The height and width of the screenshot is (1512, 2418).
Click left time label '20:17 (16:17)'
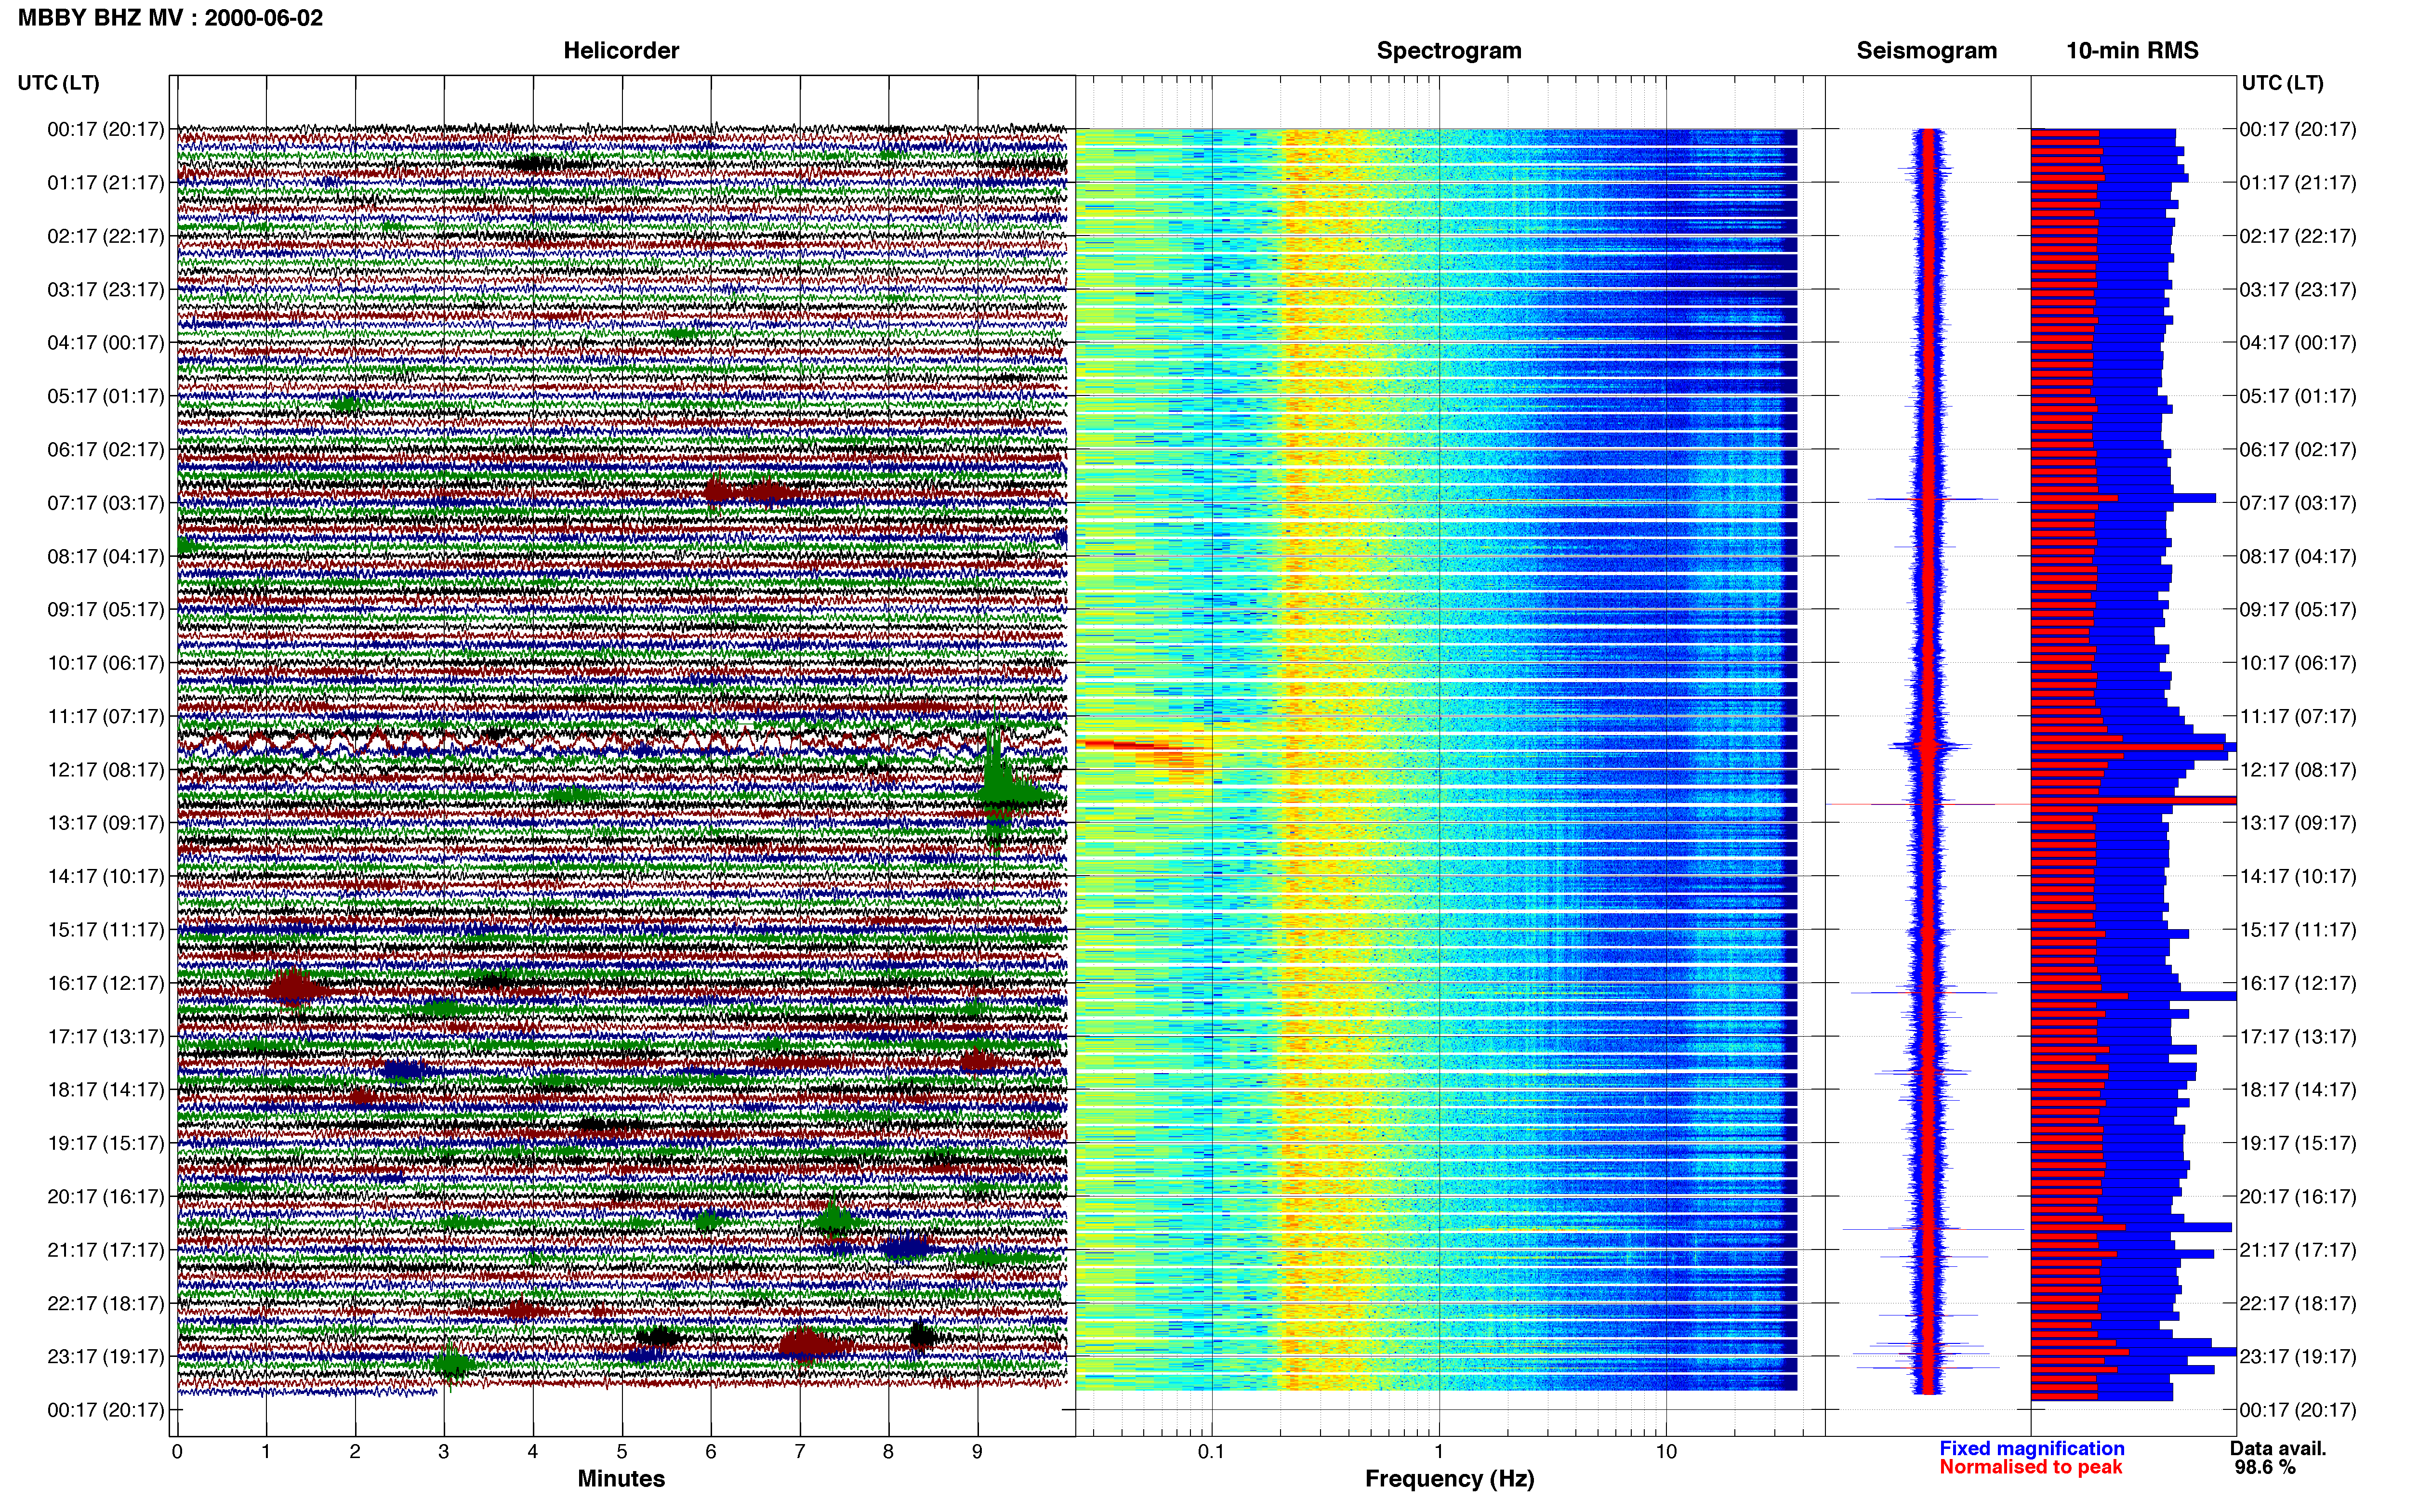tap(106, 1197)
